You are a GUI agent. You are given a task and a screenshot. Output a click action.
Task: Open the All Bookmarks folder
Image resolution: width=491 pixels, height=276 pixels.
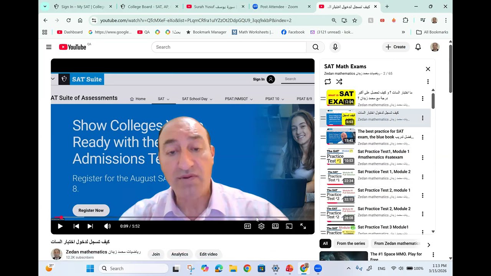[432, 32]
